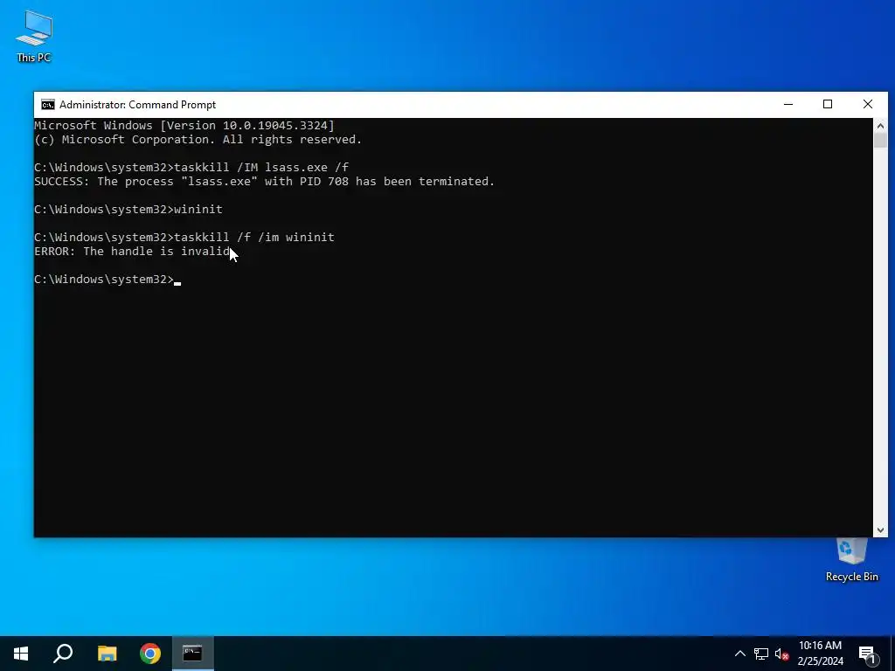Click the 'taskkill /f /im wininit' command line
895x671 pixels.
coord(184,238)
